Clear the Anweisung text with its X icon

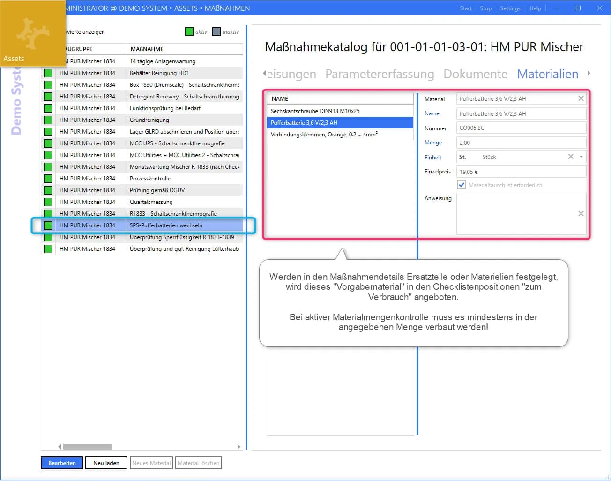point(581,214)
